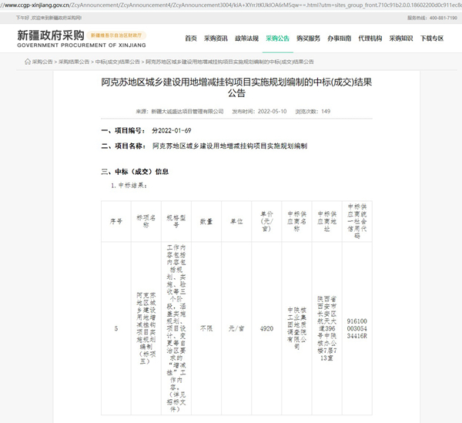462x423 pixels.
Task: Click the welcome message in top bar
Action: pyautogui.click(x=49, y=18)
